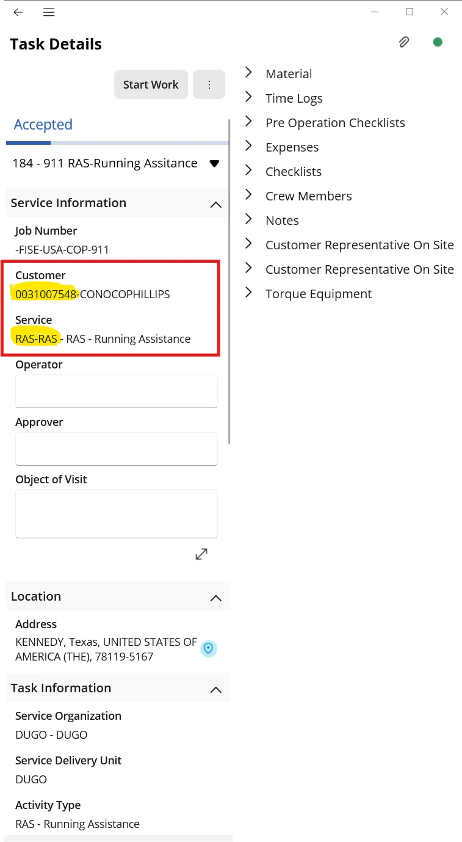Click the Operator input field

point(117,391)
